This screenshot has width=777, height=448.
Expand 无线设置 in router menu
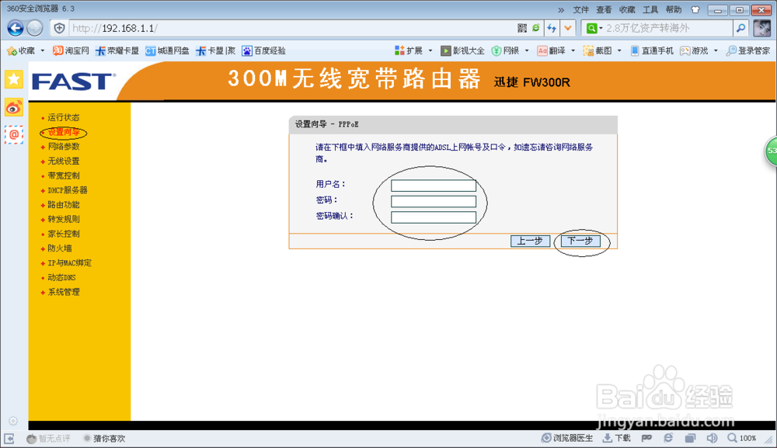pos(64,161)
